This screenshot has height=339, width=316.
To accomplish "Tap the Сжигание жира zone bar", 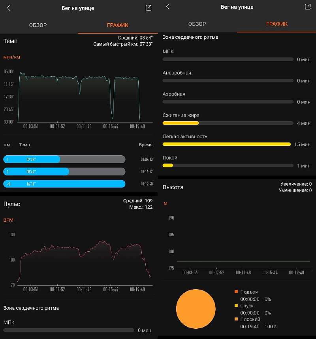I will 228,123.
